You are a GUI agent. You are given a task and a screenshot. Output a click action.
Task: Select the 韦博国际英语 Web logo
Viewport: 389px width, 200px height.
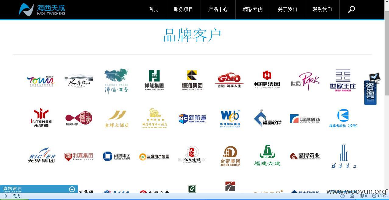point(230,118)
